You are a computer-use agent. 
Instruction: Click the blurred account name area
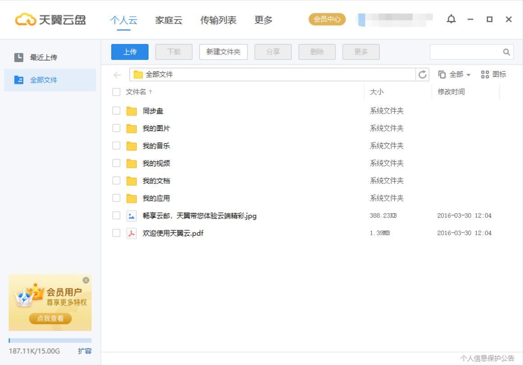[x=395, y=20]
